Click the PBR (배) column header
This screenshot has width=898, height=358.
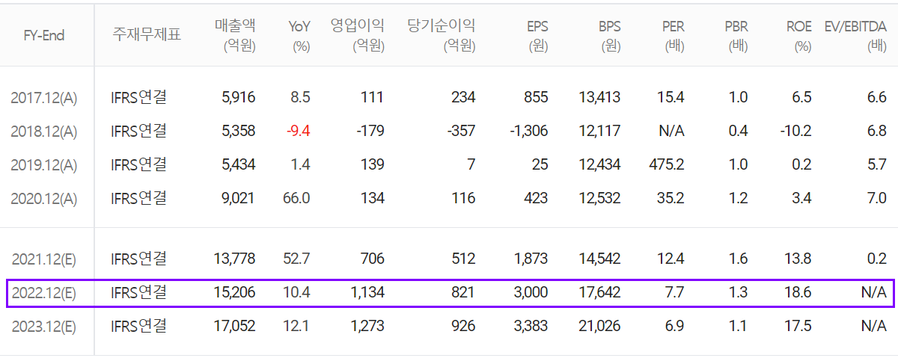(x=736, y=35)
